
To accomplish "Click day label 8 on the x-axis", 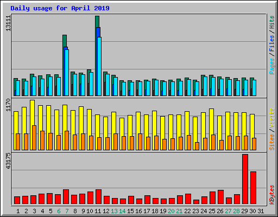I will [x=75, y=211].
